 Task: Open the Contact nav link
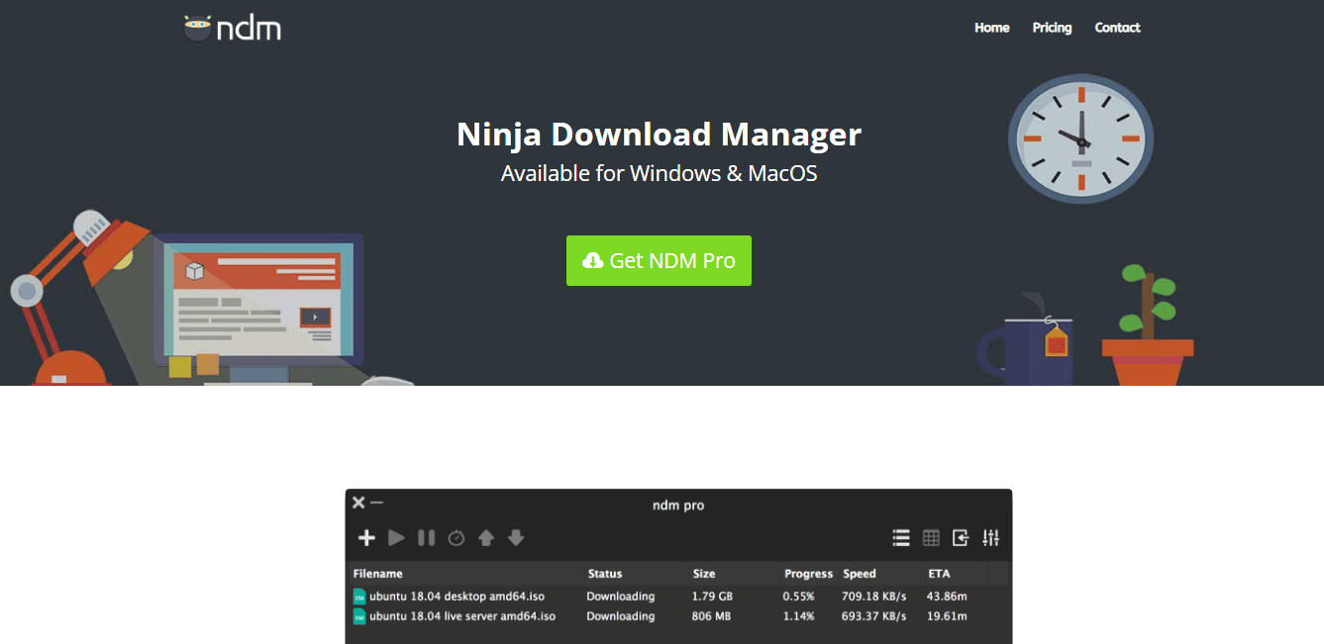click(x=1118, y=28)
